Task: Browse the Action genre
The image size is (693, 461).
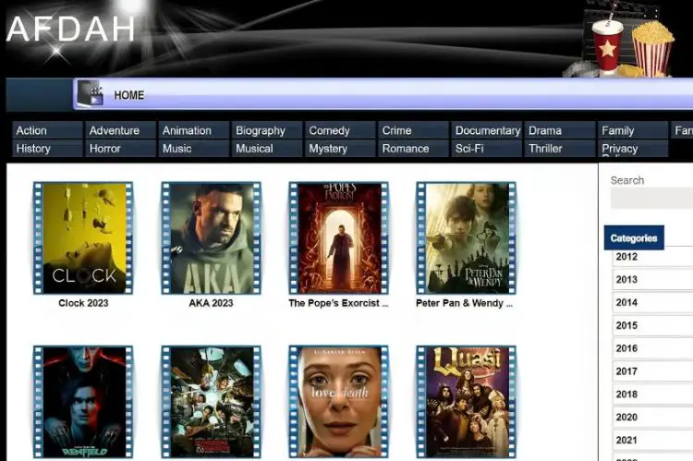Action: click(x=47, y=130)
